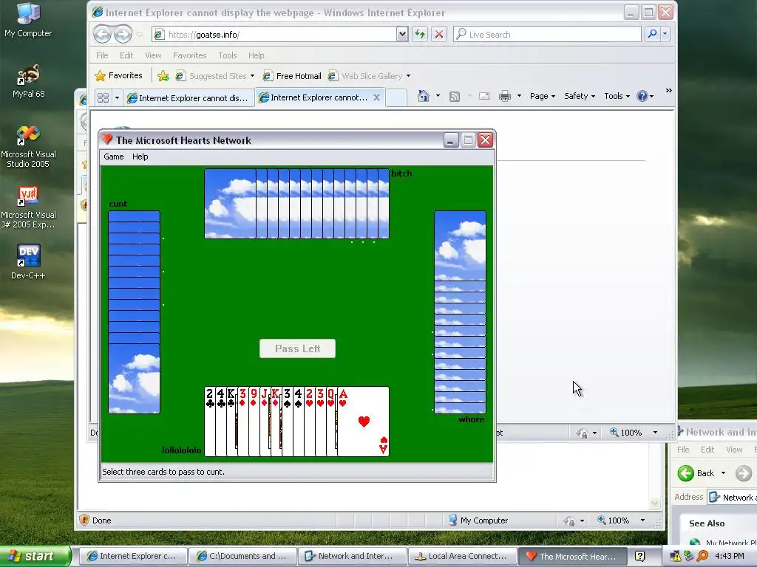Viewport: 757px width, 567px height.
Task: Open MyPal 68 desktop shortcut
Action: point(28,81)
